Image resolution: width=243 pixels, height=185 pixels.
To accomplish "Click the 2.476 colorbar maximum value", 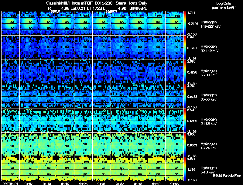I will pos(191,37).
